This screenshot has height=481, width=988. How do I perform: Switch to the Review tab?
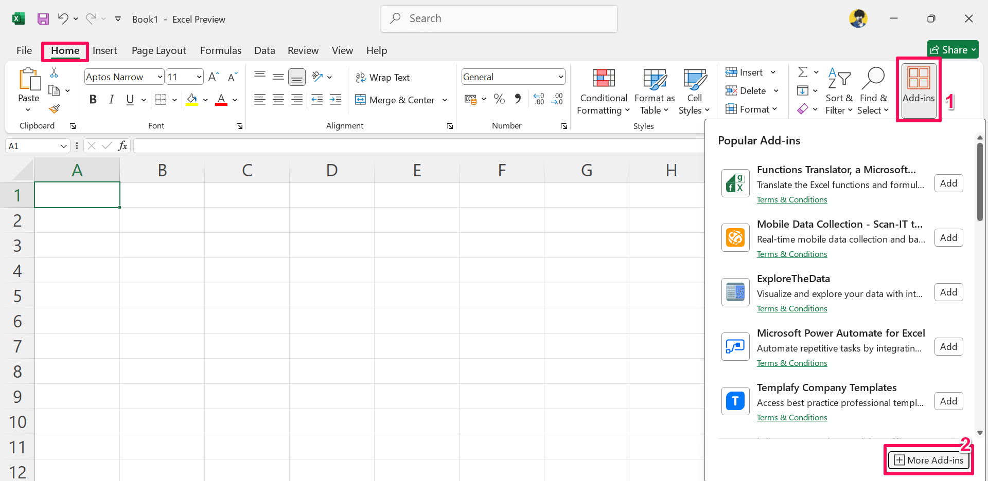pos(303,50)
